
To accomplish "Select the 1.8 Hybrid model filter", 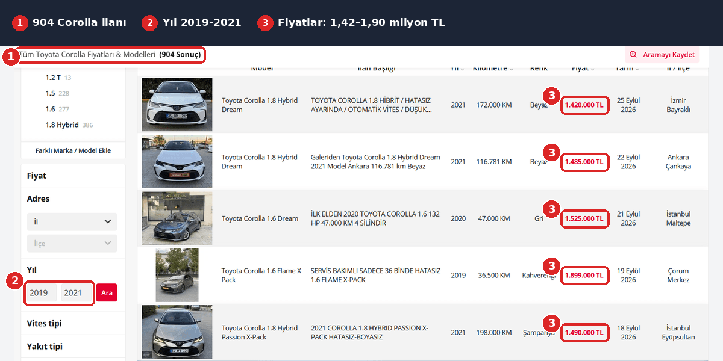I will coord(62,125).
